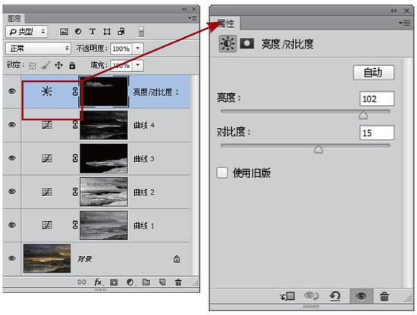This screenshot has height=315, width=417.
Task: Click 亮度 value field 102
Action: click(x=377, y=98)
